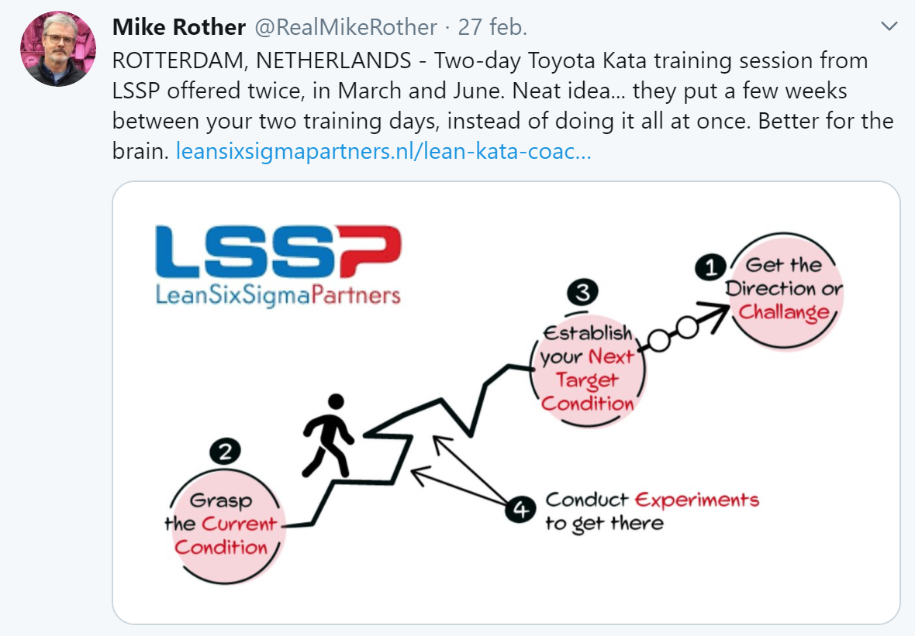Click the number 4 circle icon
Viewport: 915px width, 636px height.
pos(520,510)
